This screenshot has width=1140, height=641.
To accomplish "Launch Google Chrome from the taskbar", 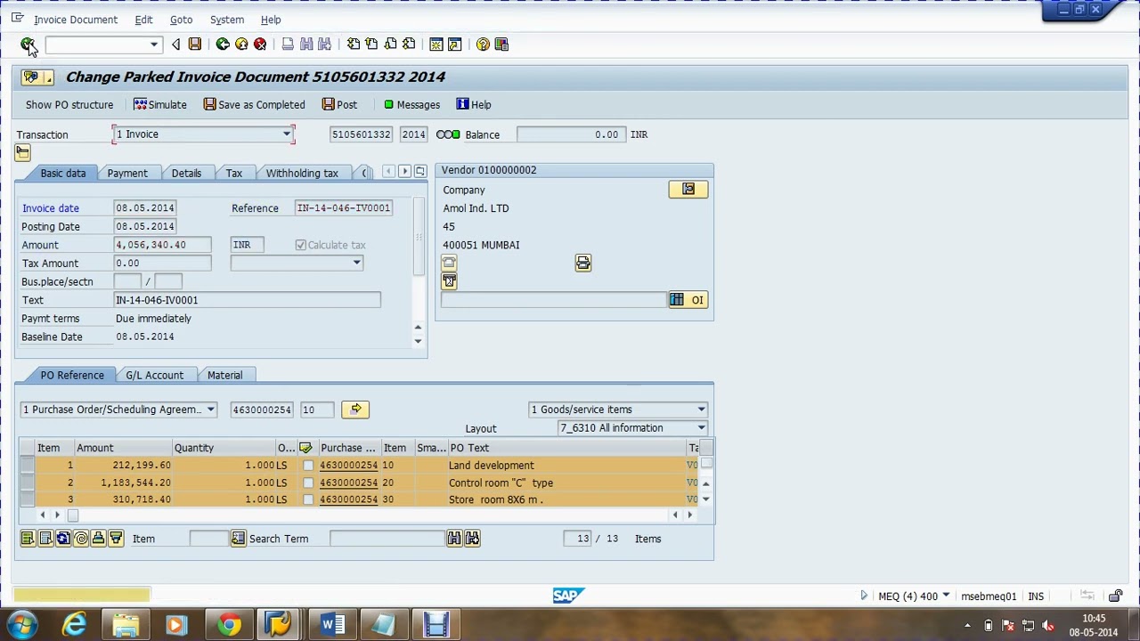I will click(230, 625).
